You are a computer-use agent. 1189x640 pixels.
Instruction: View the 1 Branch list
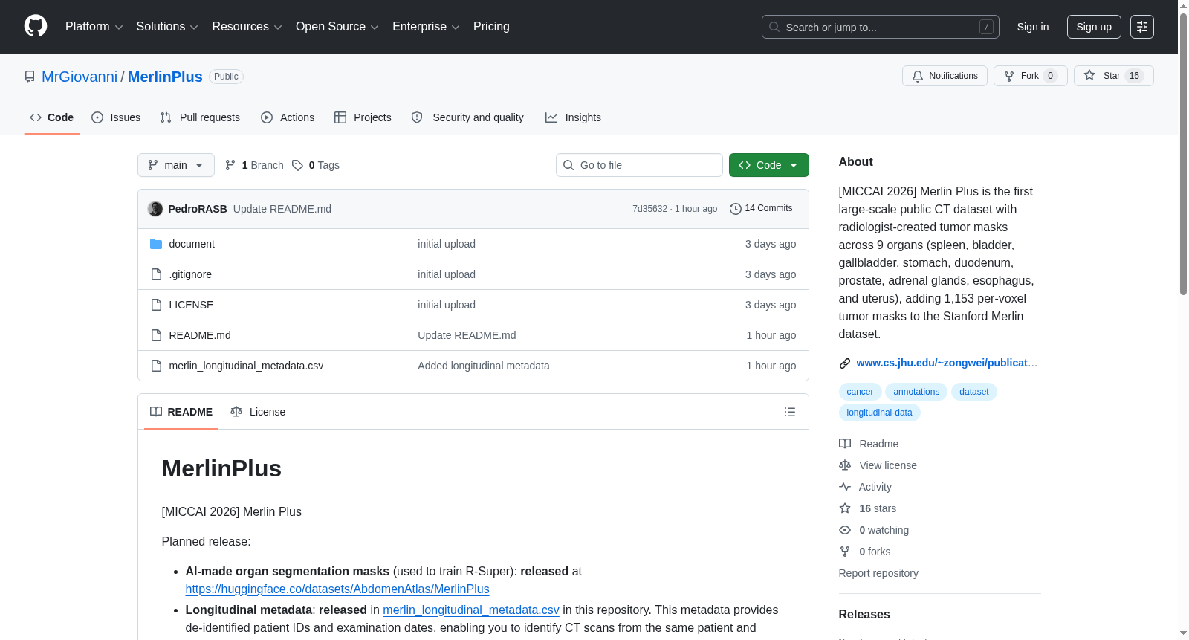(x=254, y=165)
